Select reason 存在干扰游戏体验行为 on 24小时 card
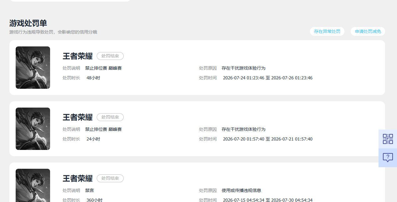The height and width of the screenshot is (202, 397). coord(244,129)
